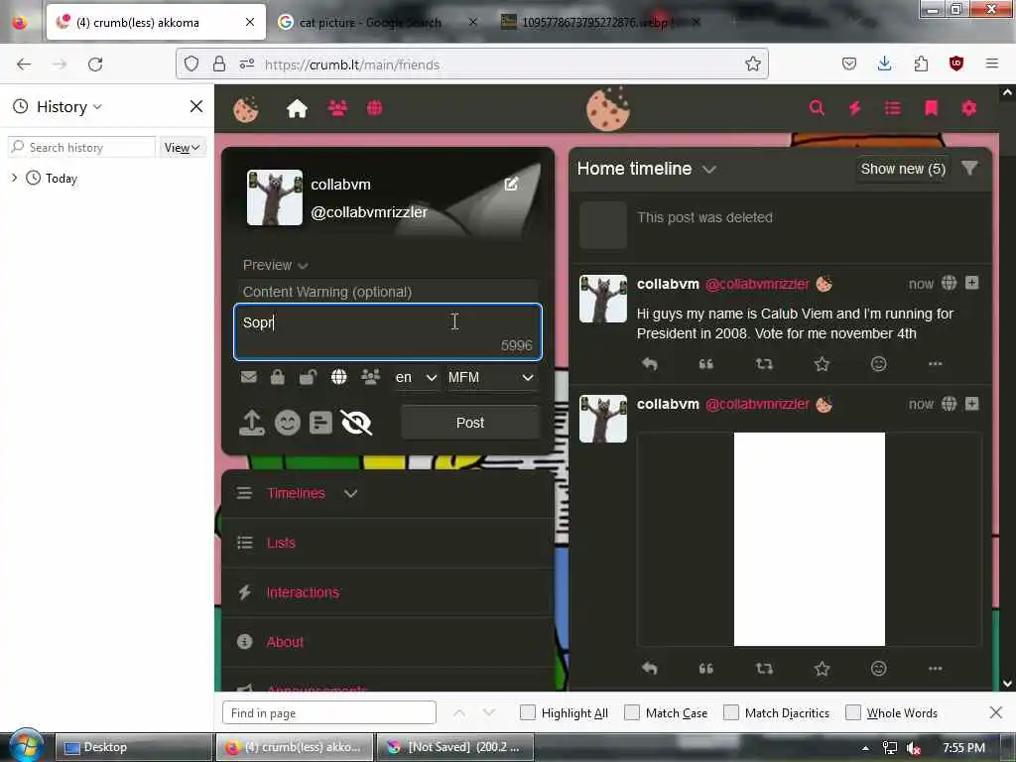Open interactions lightning bolt in top bar
This screenshot has height=762, width=1016.
854,107
